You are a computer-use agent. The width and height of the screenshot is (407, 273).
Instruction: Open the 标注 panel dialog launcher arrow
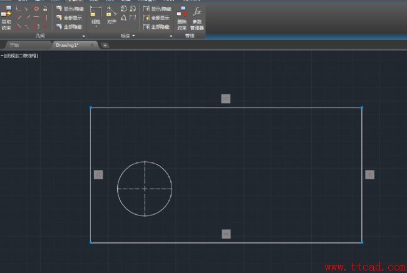pyautogui.click(x=171, y=36)
